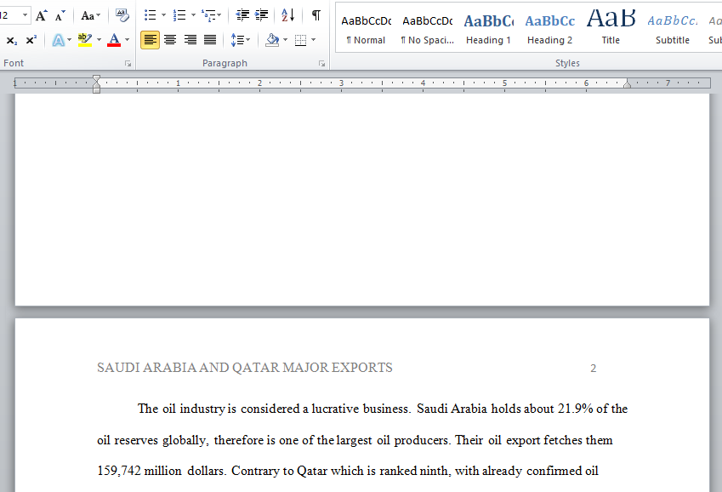Click the Sort A-Z icon
The image size is (722, 492).
287,15
